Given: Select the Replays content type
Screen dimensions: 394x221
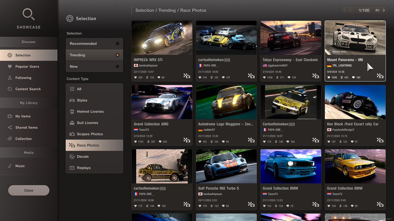Looking at the screenshot, I should (x=94, y=168).
